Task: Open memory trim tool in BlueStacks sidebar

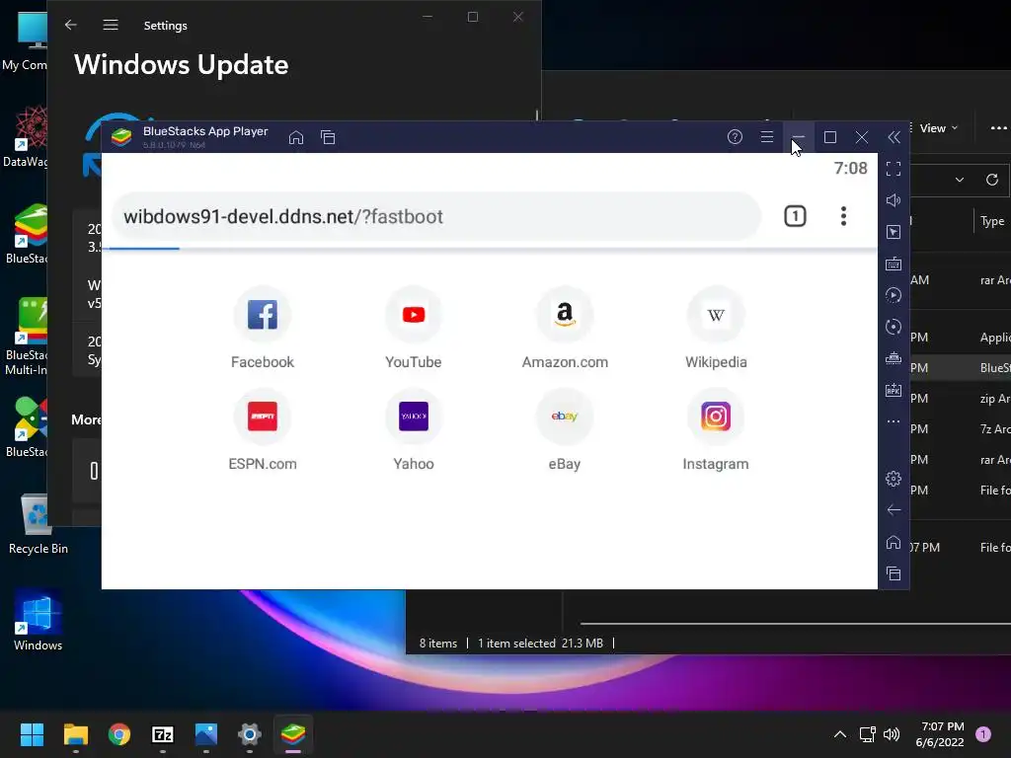Action: [x=894, y=358]
